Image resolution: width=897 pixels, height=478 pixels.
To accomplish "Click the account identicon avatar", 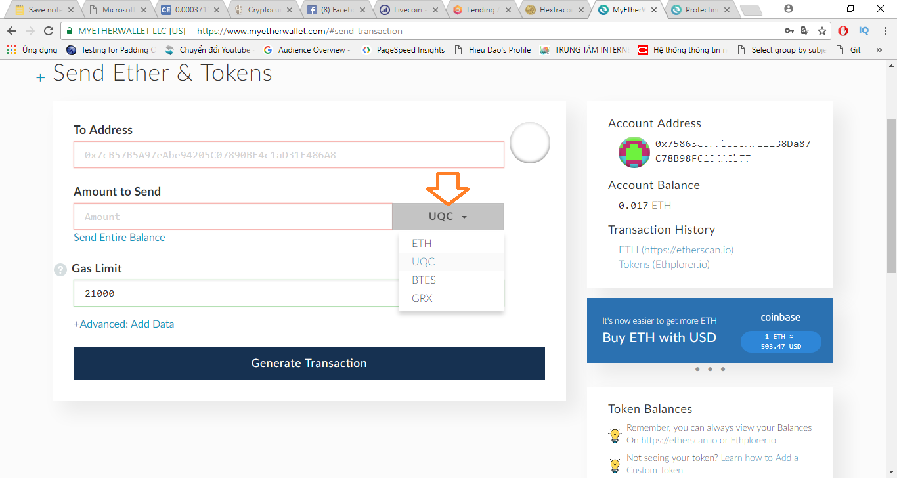I will point(634,152).
